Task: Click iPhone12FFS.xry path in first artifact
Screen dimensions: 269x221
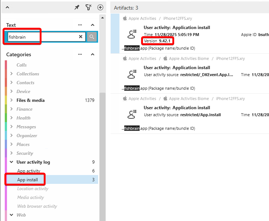Action: pos(177,18)
